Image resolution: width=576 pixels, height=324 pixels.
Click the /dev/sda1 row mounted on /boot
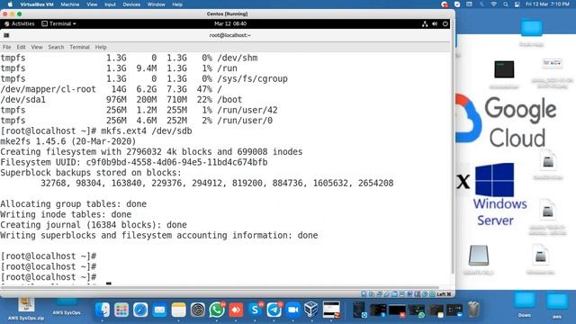(x=121, y=99)
